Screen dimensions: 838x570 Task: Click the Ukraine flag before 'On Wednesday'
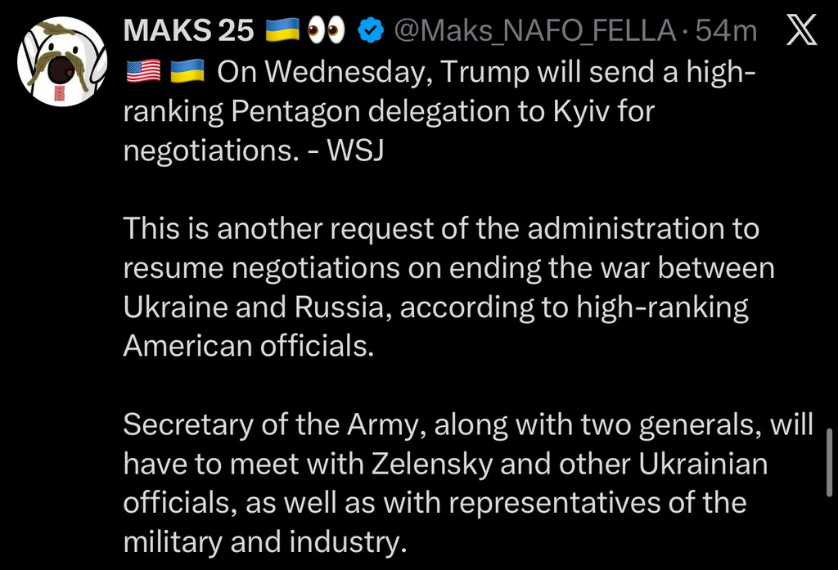187,73
